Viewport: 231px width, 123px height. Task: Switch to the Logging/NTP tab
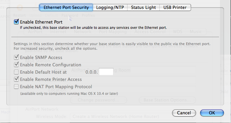tap(110, 7)
